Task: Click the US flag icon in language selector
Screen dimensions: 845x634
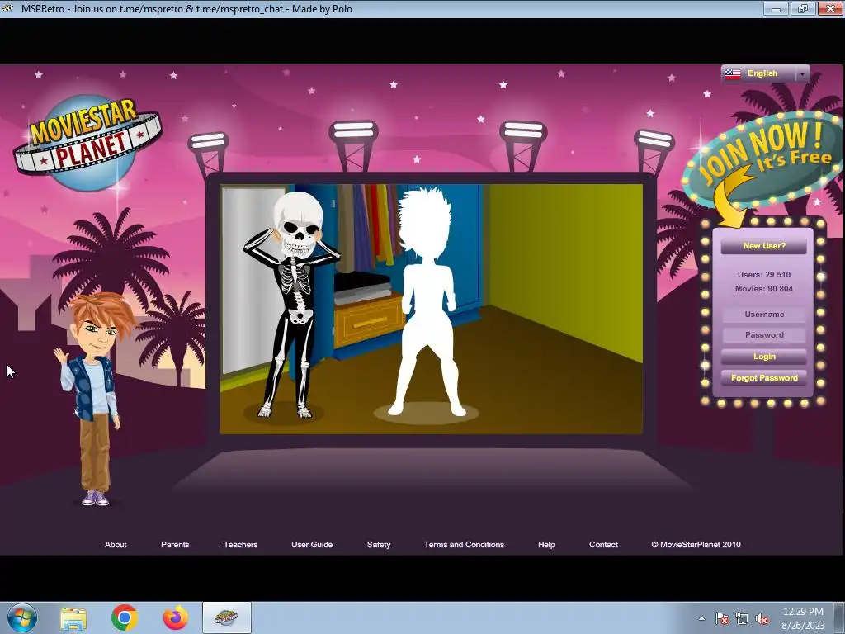Action: [733, 73]
